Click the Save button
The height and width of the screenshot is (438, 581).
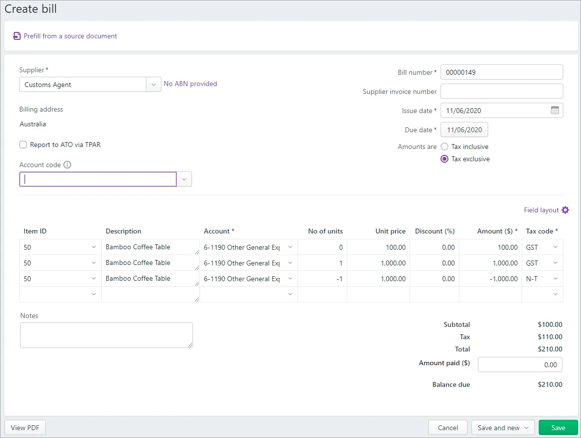pyautogui.click(x=558, y=427)
